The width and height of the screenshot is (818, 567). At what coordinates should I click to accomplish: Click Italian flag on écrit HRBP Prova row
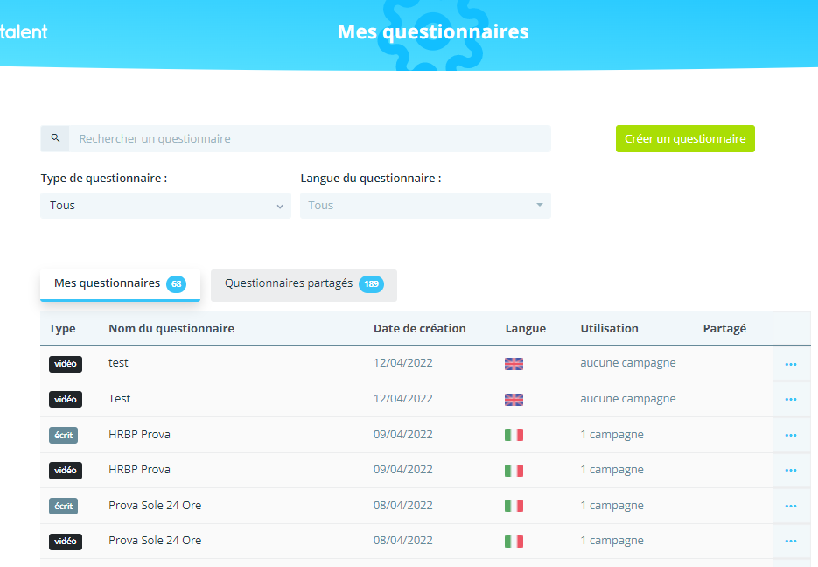tap(514, 435)
